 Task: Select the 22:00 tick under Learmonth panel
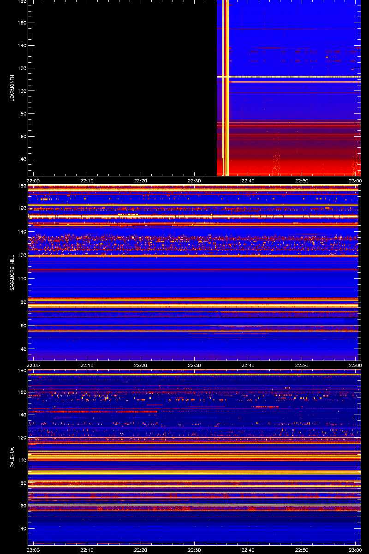tap(33, 181)
